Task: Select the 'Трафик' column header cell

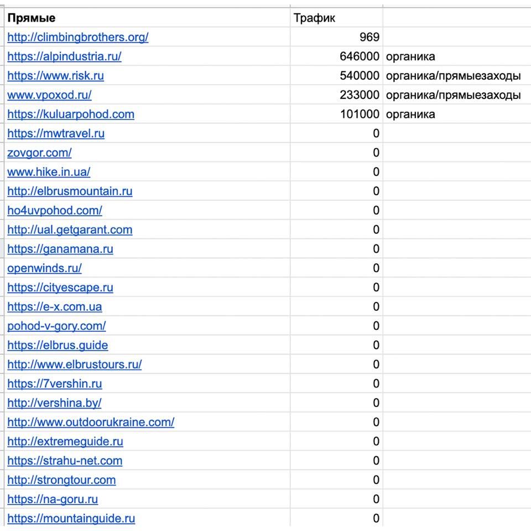Action: (x=336, y=18)
